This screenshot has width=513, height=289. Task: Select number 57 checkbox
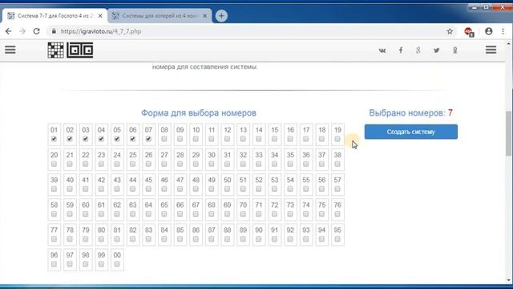(x=337, y=189)
